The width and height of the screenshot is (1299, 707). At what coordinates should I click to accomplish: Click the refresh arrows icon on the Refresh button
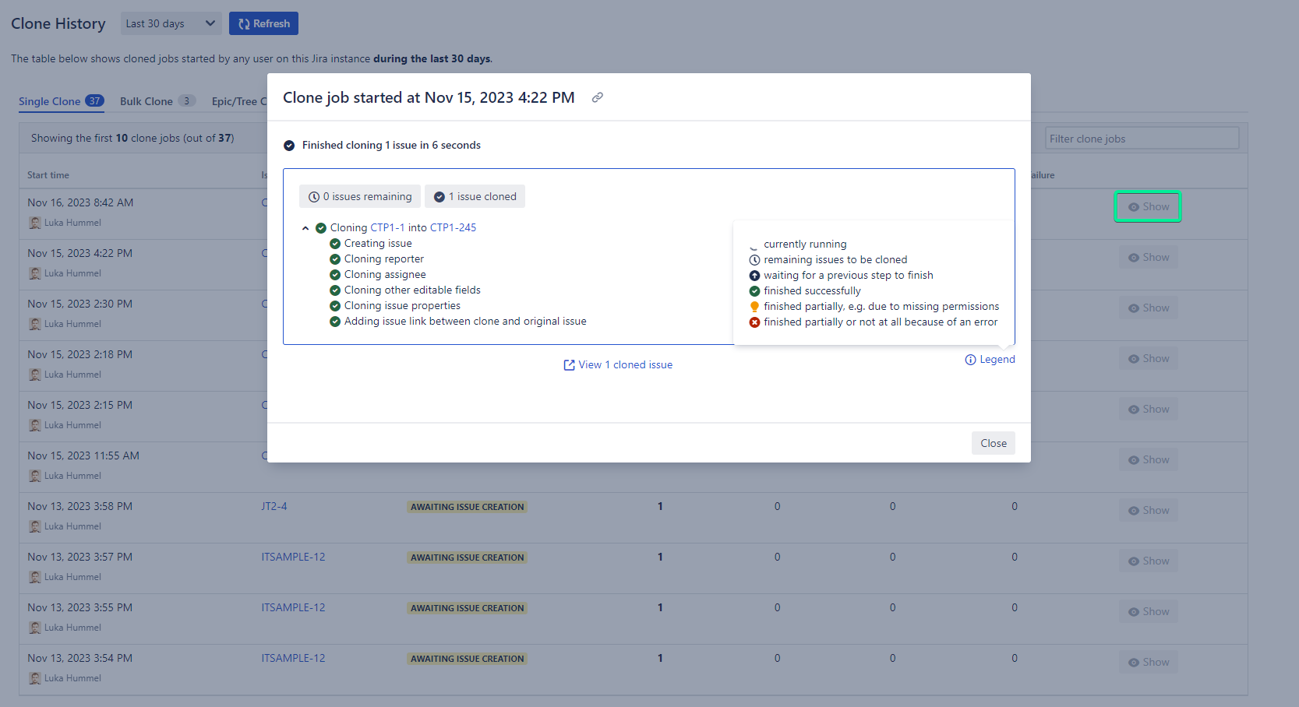243,23
